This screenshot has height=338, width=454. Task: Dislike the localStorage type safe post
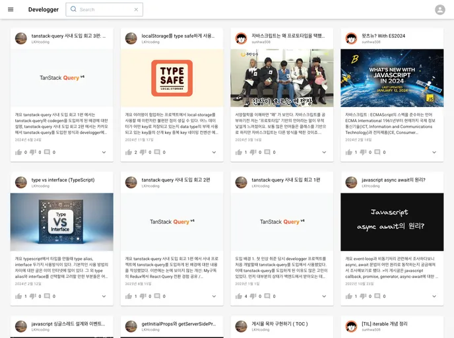[143, 152]
